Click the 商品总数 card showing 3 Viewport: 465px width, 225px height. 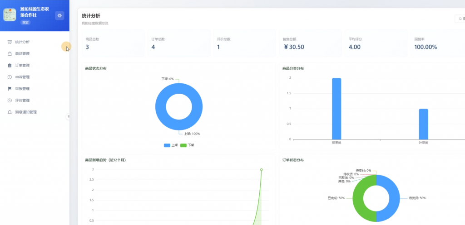113,43
